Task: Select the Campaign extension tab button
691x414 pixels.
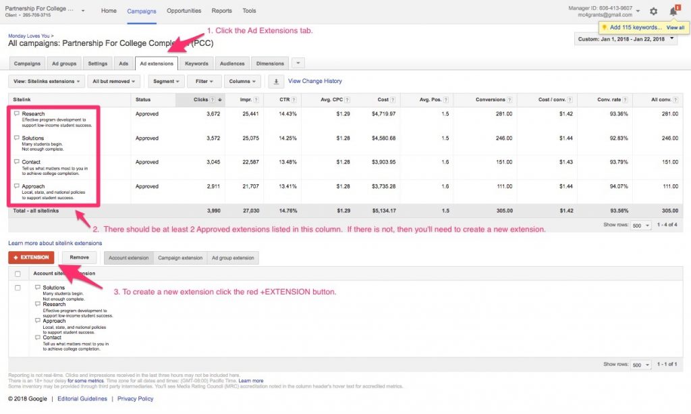Action: tap(180, 258)
